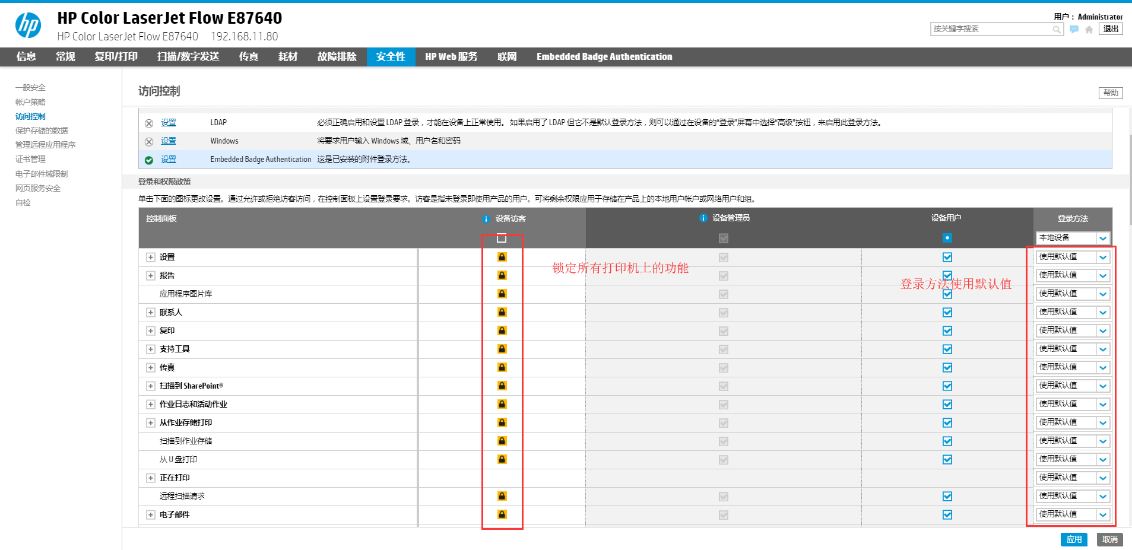The image size is (1132, 550).
Task: Click guest lock icon for 从作业存储打印 row
Action: click(502, 422)
